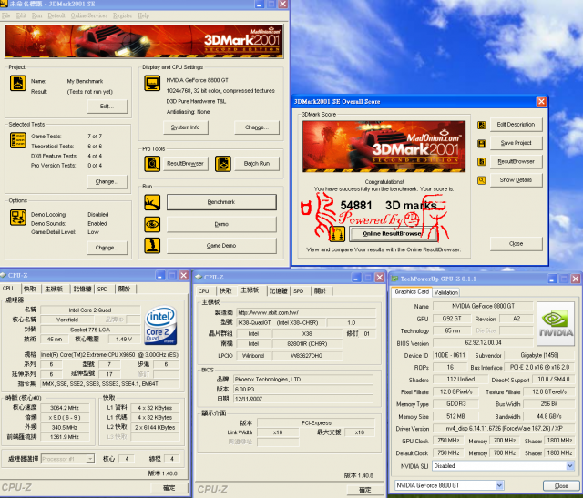Click the Phoenix Technologies BIOS brand field

coord(303,380)
